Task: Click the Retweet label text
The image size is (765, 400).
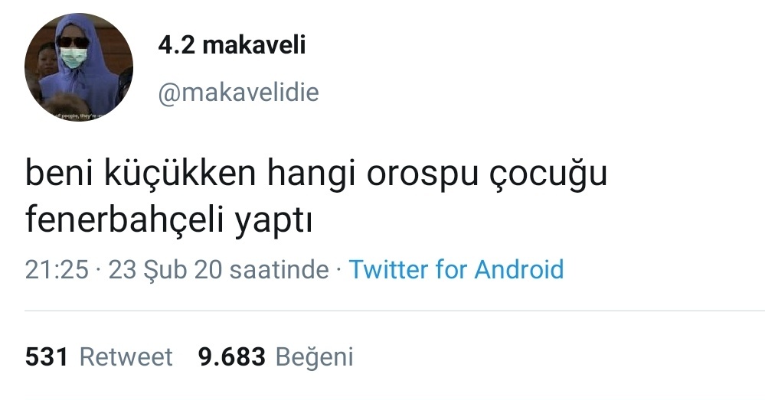Action: click(x=126, y=356)
